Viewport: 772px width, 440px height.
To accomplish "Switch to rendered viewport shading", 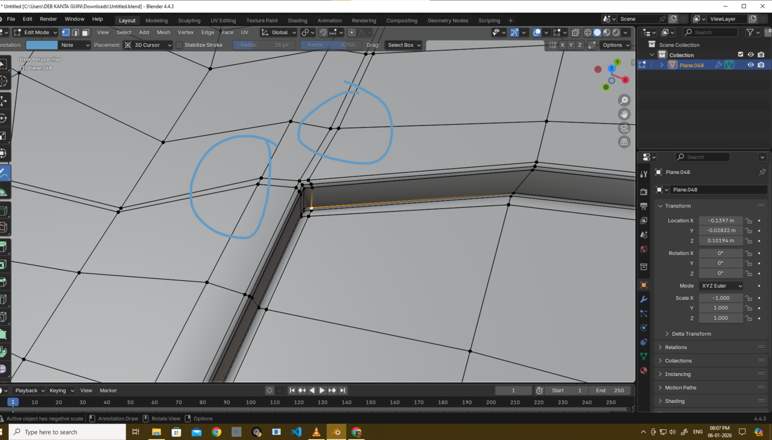I will 616,33.
